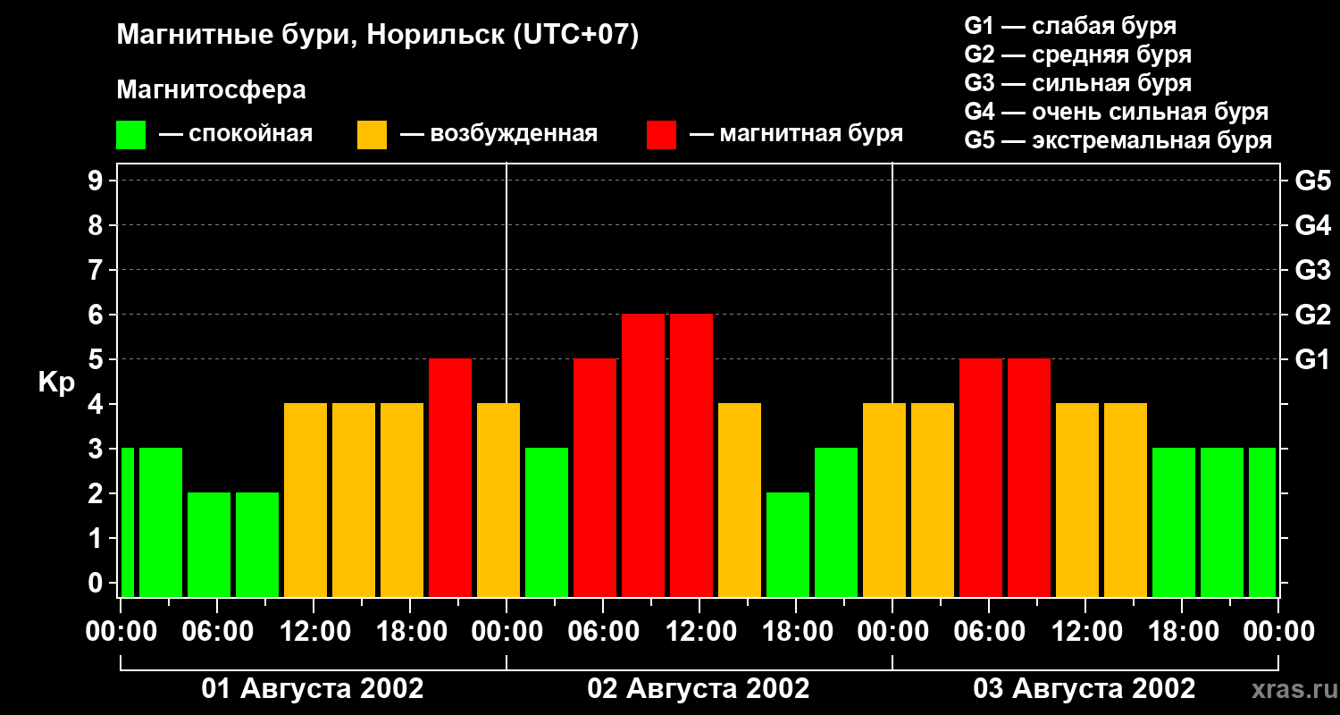Click the only red bar on 01 Августа
Screen dimensions: 1340x715
450,478
